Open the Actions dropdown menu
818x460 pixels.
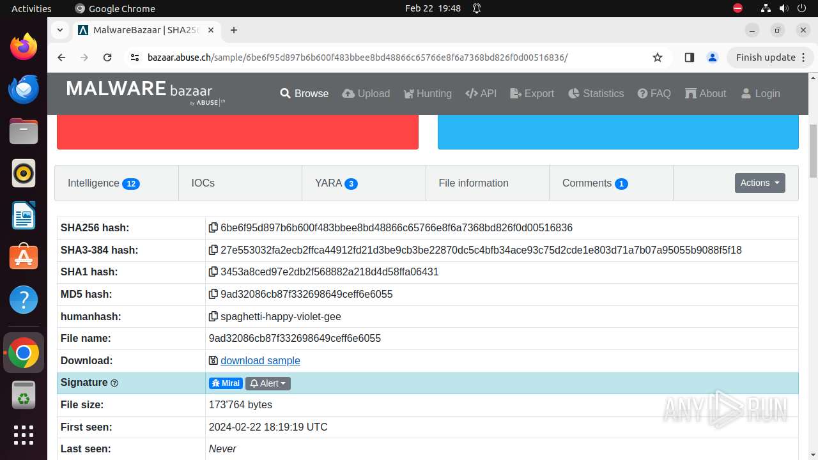[760, 183]
